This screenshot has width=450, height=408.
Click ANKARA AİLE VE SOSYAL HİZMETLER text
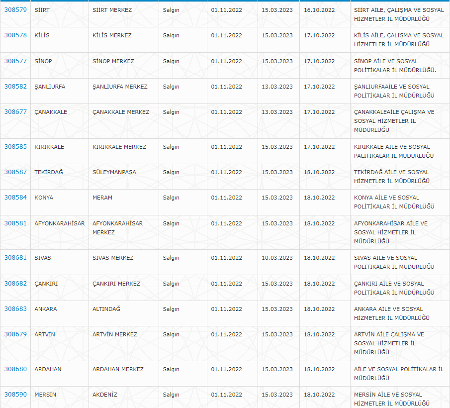(392, 313)
